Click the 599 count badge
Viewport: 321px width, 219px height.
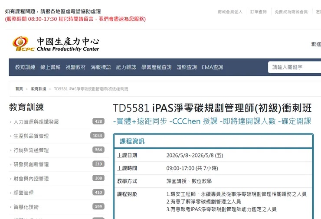click(98, 206)
